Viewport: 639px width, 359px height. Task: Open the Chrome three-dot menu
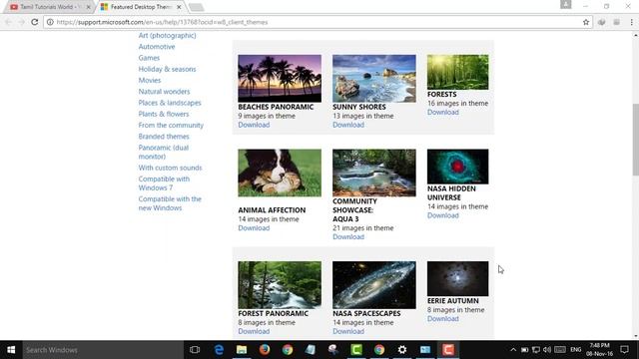click(631, 22)
